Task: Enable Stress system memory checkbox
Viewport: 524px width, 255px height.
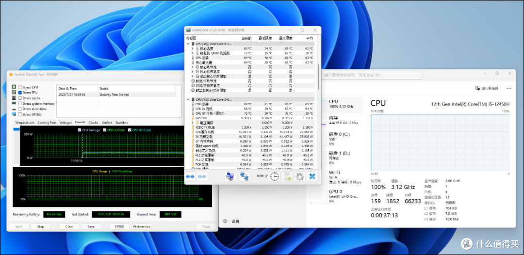Action: [x=20, y=103]
